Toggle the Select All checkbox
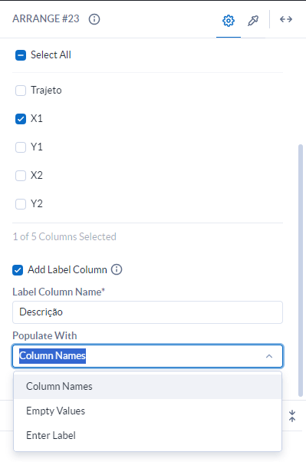This screenshot has width=306, height=462. pyautogui.click(x=21, y=55)
